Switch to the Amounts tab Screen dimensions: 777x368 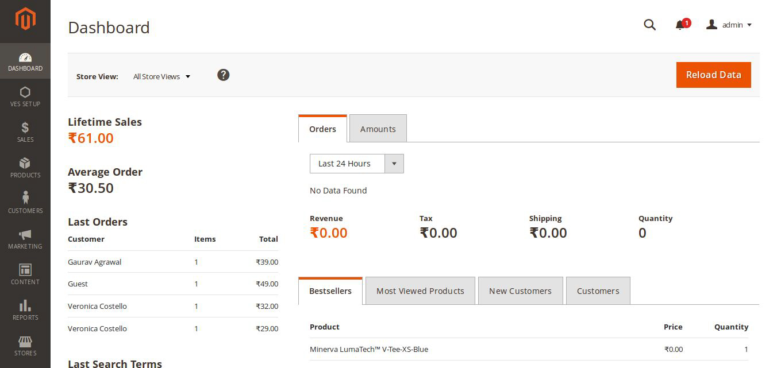point(378,129)
